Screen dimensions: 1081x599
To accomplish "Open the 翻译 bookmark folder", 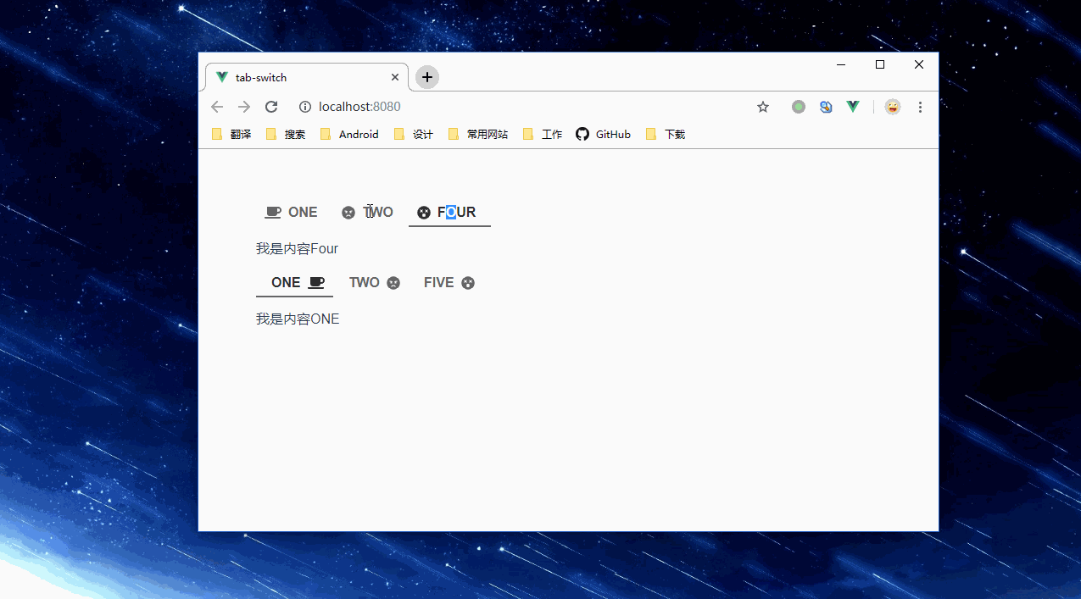I will [x=231, y=134].
